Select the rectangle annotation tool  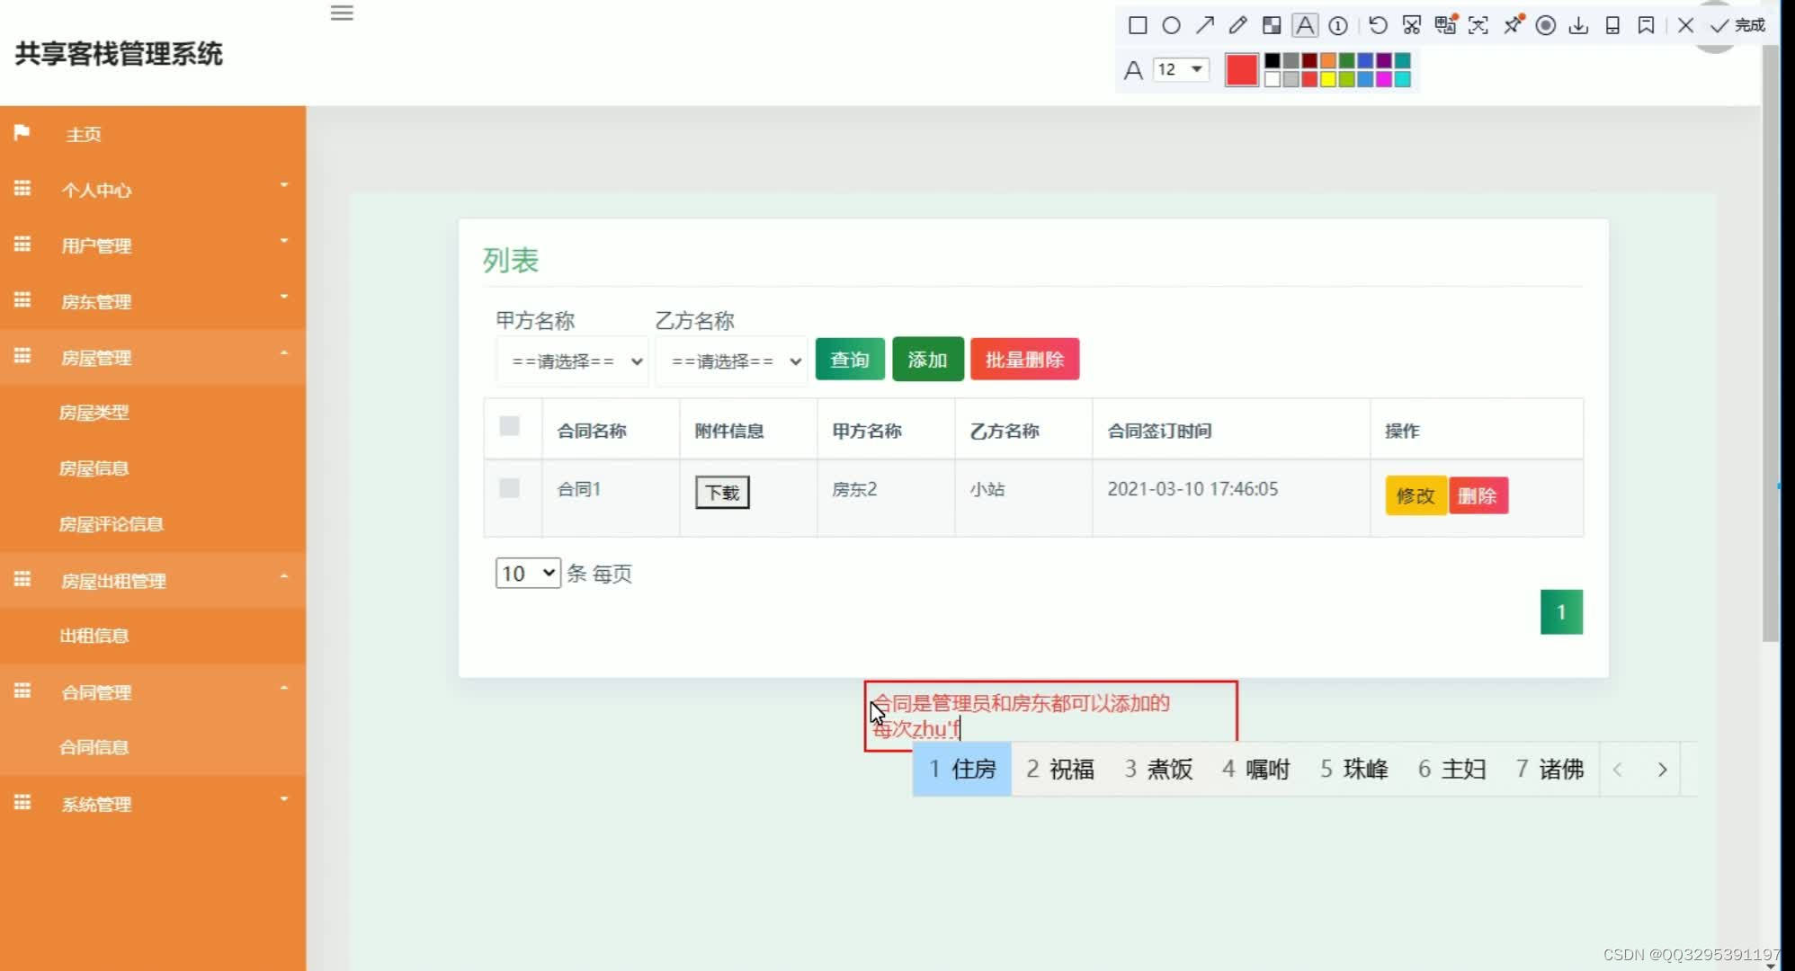point(1138,25)
